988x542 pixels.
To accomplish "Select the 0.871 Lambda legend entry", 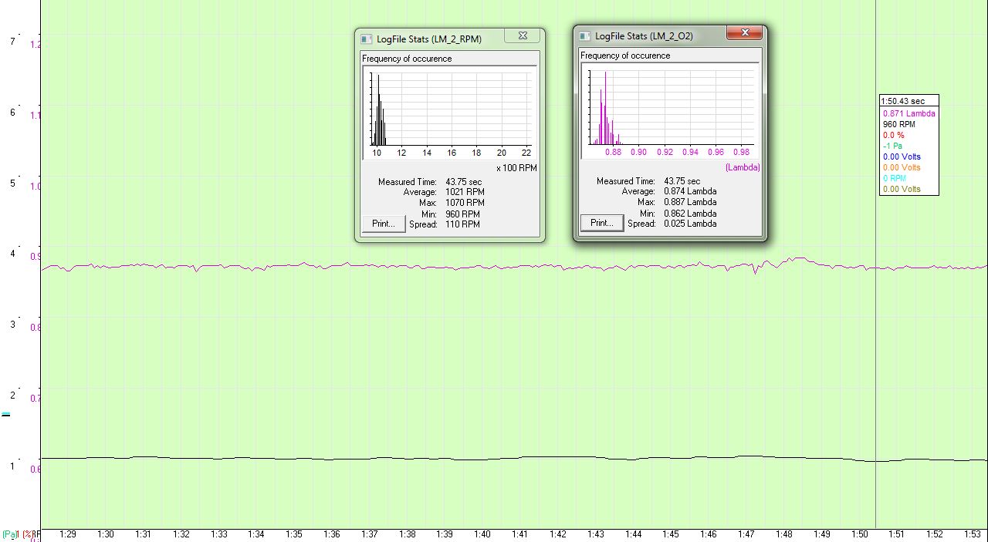I will click(908, 113).
